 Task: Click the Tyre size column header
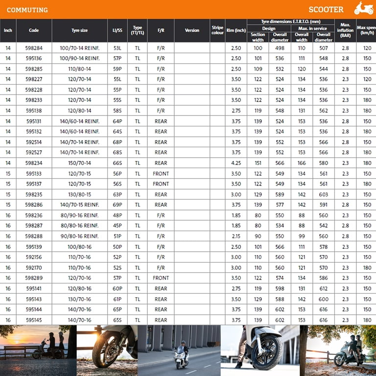(x=79, y=30)
